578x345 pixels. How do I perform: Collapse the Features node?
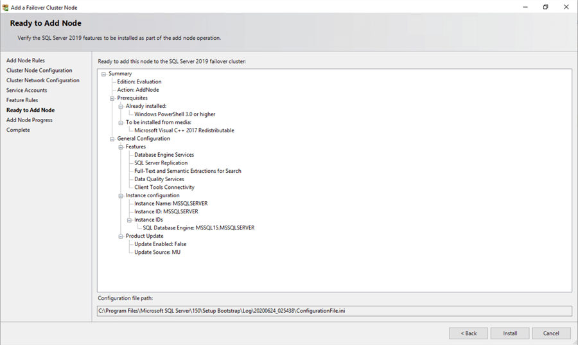click(x=121, y=147)
